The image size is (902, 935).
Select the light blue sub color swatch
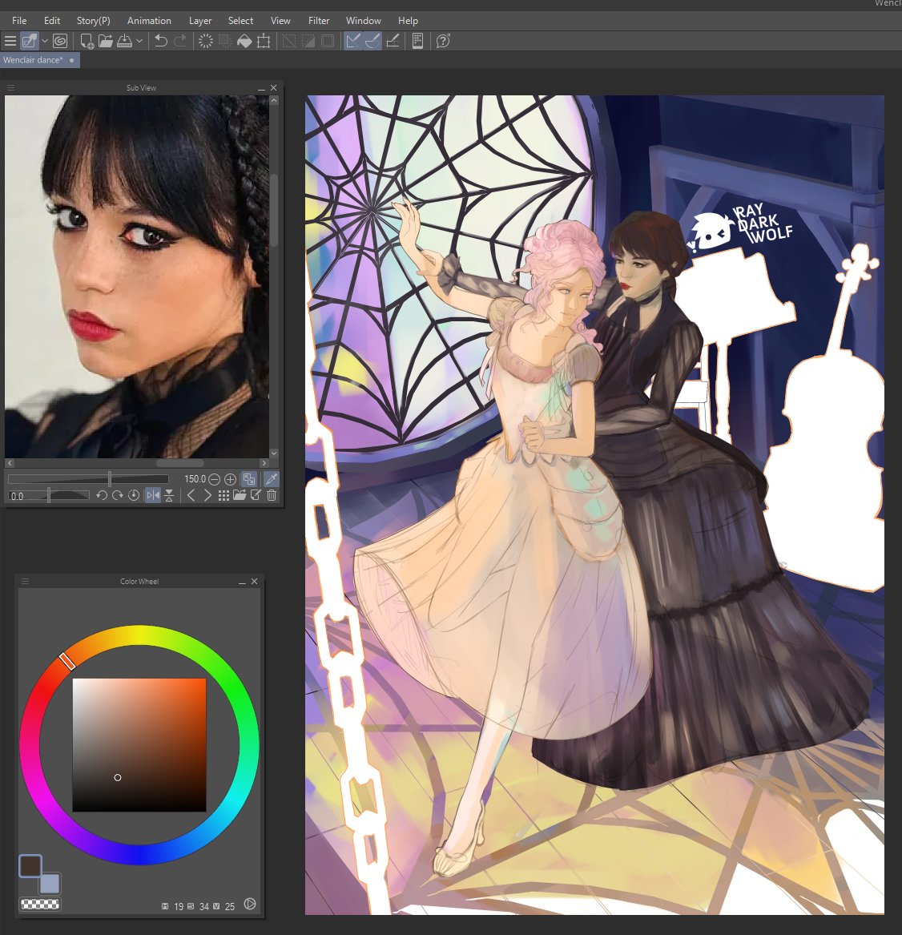click(50, 884)
